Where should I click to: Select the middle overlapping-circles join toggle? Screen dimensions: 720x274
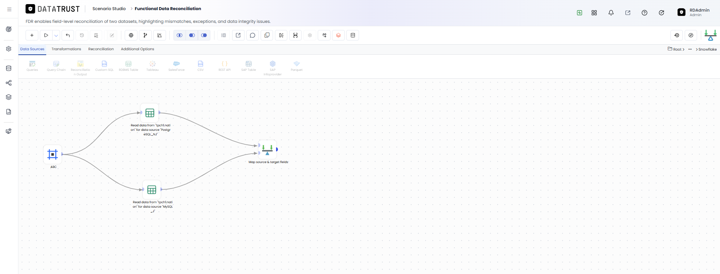[192, 35]
